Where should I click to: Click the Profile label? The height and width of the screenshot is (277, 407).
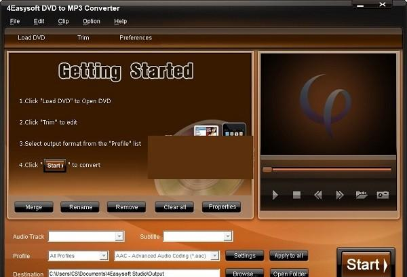coord(22,256)
